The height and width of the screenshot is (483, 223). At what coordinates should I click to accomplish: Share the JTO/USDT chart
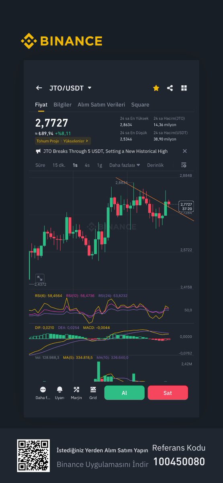170,88
